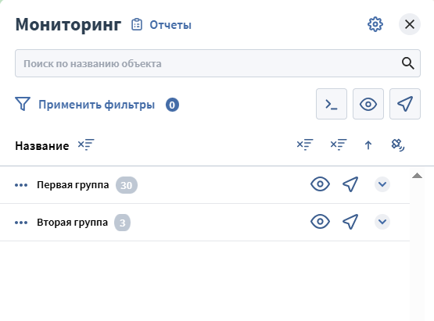Open Первая группа three-dot menu
Viewport: 434px width, 321px height.
tap(21, 185)
